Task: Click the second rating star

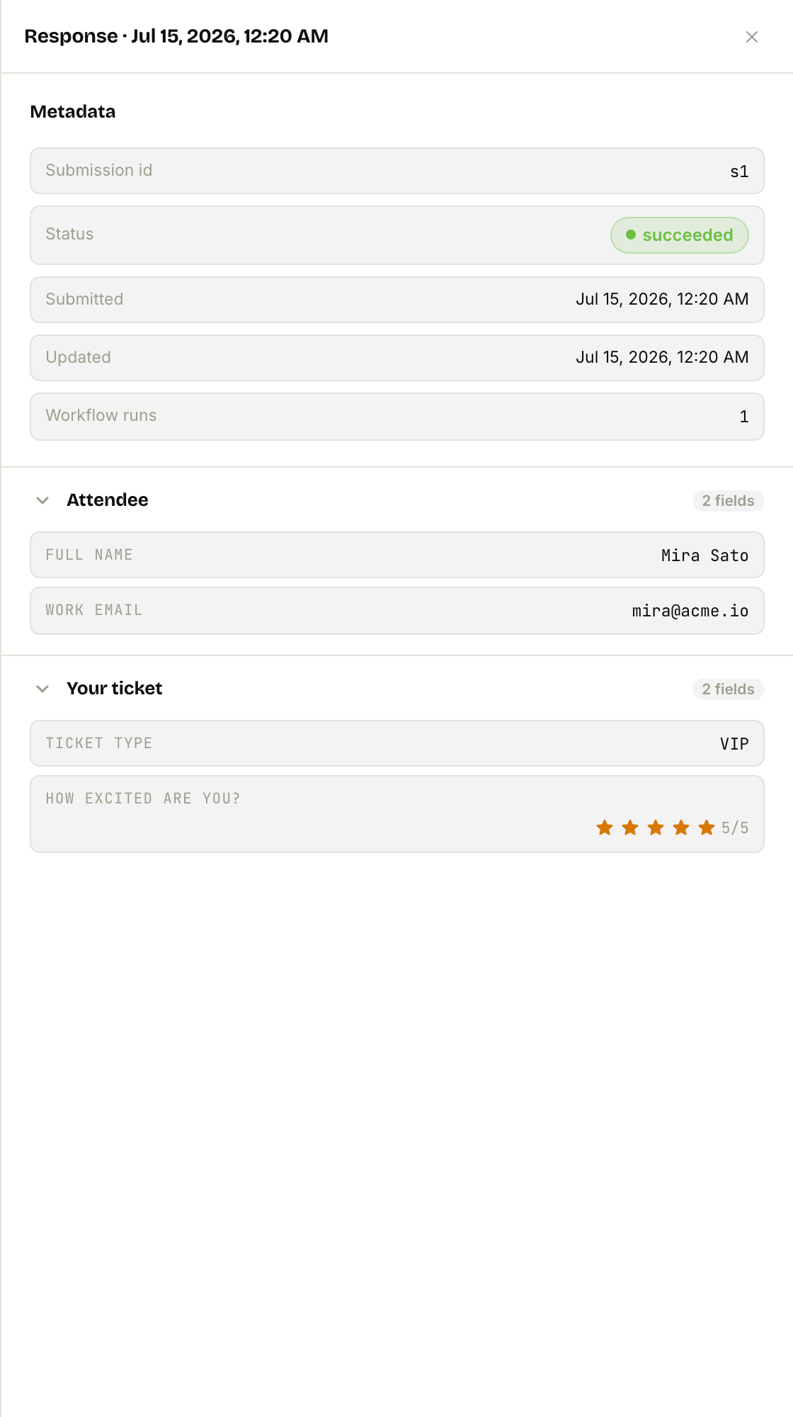Action: tap(630, 828)
